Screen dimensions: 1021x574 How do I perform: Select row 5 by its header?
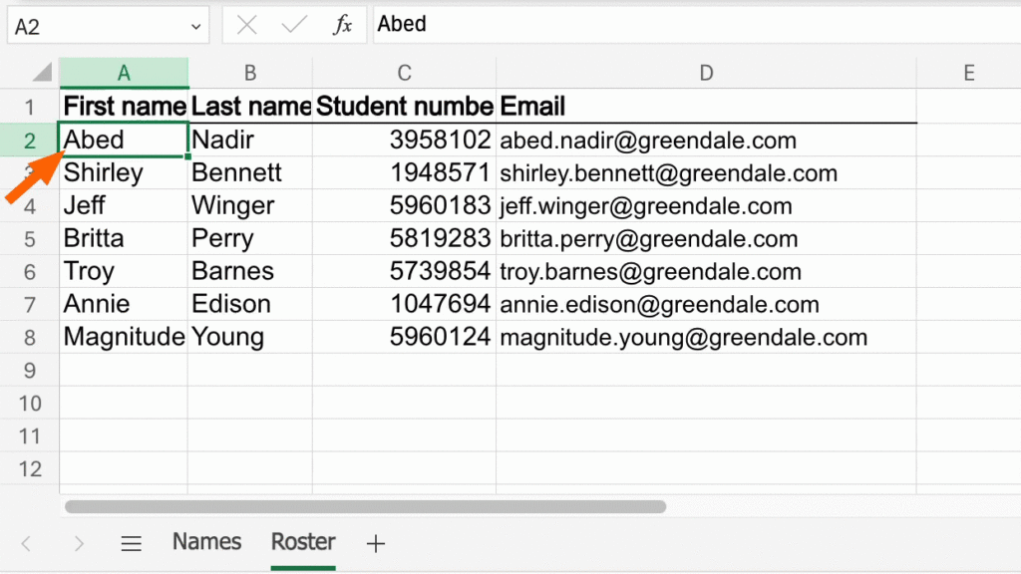point(29,238)
